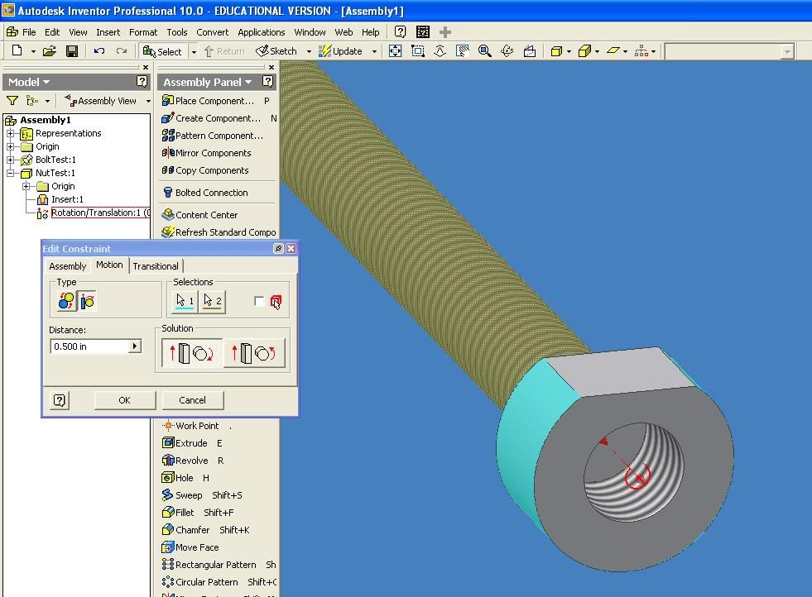Open the Bolted Connection tool
The height and width of the screenshot is (597, 812).
tap(211, 193)
